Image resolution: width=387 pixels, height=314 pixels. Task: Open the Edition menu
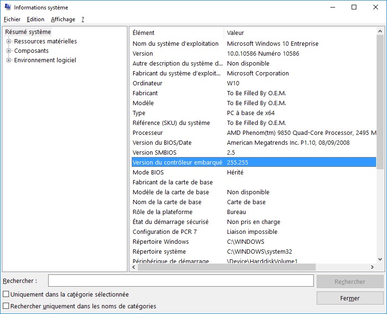[35, 19]
